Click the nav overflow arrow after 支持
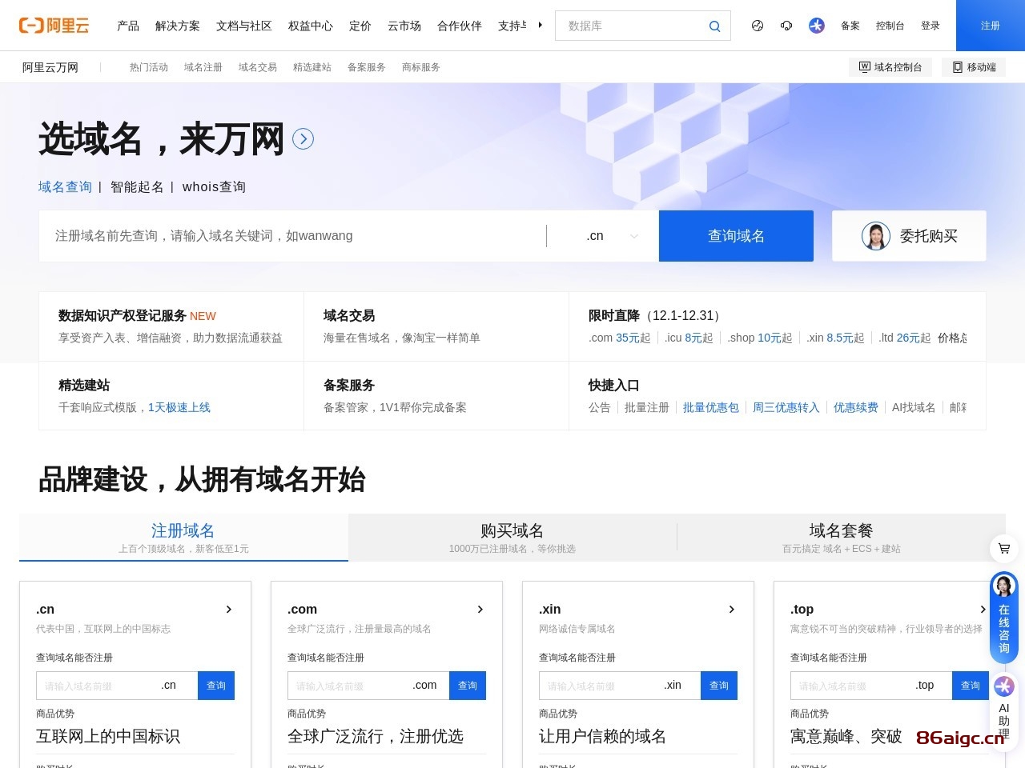 point(541,26)
